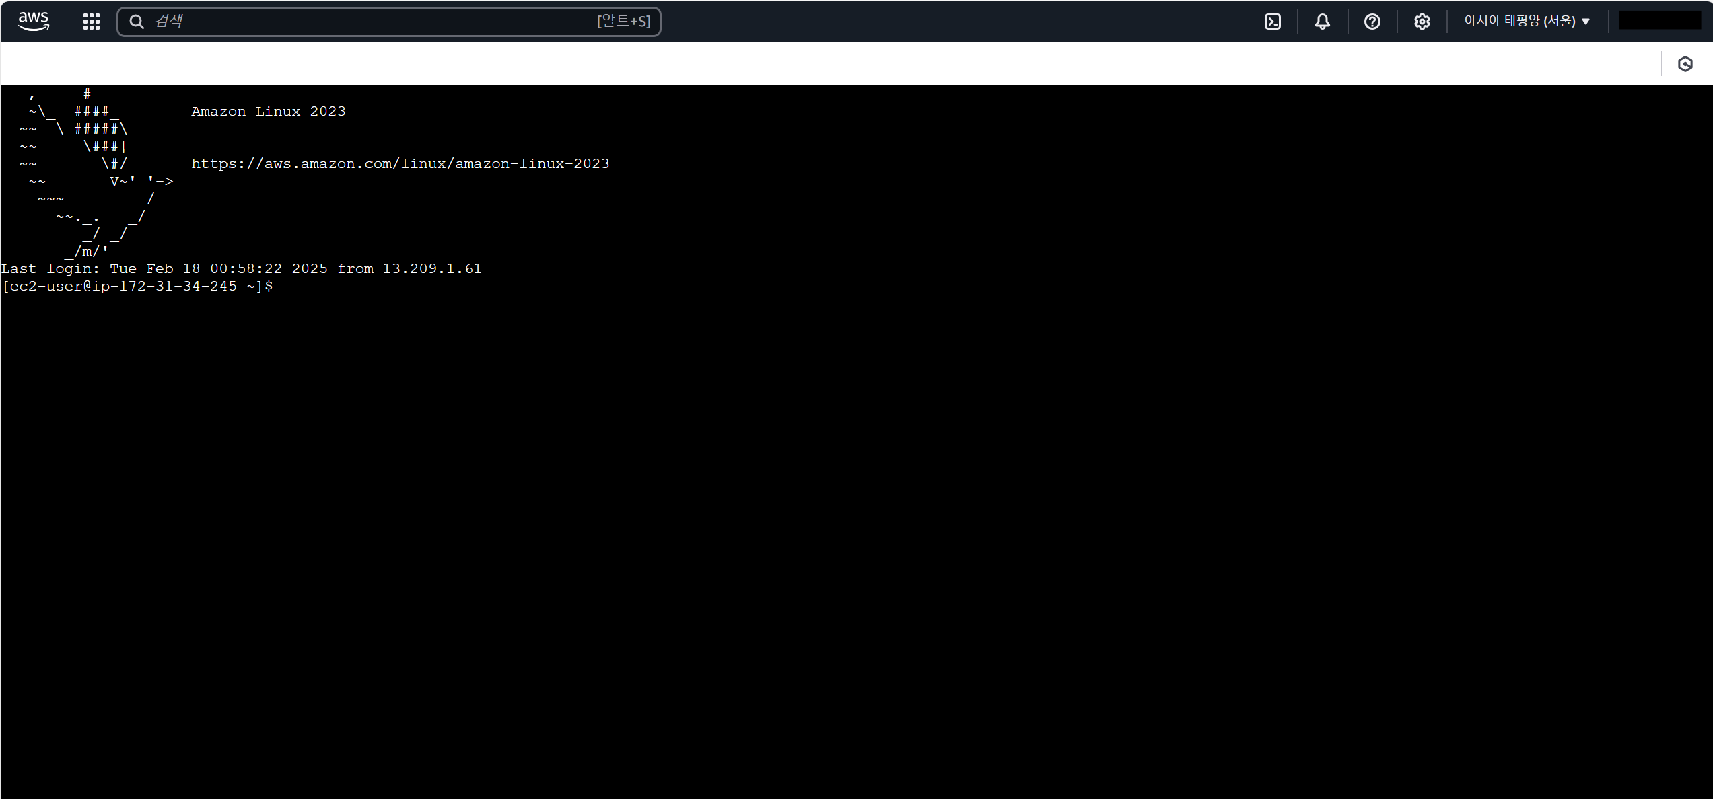Image resolution: width=1713 pixels, height=799 pixels.
Task: Open the notifications bell
Action: (1322, 22)
